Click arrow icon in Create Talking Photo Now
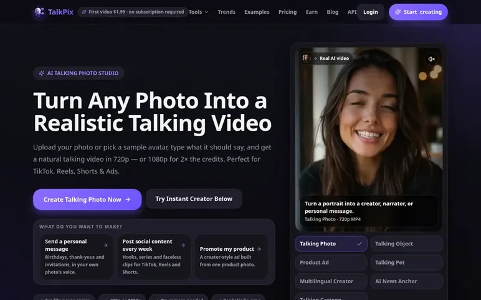The width and height of the screenshot is (481, 300). 128,200
